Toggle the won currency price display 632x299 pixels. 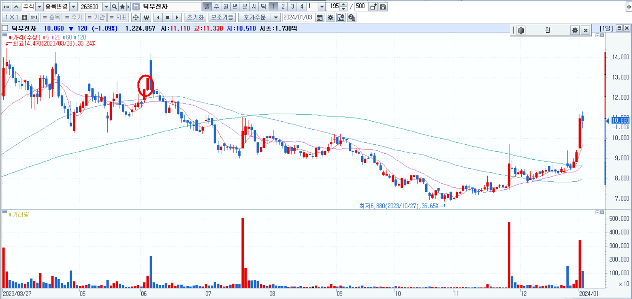click(x=146, y=17)
